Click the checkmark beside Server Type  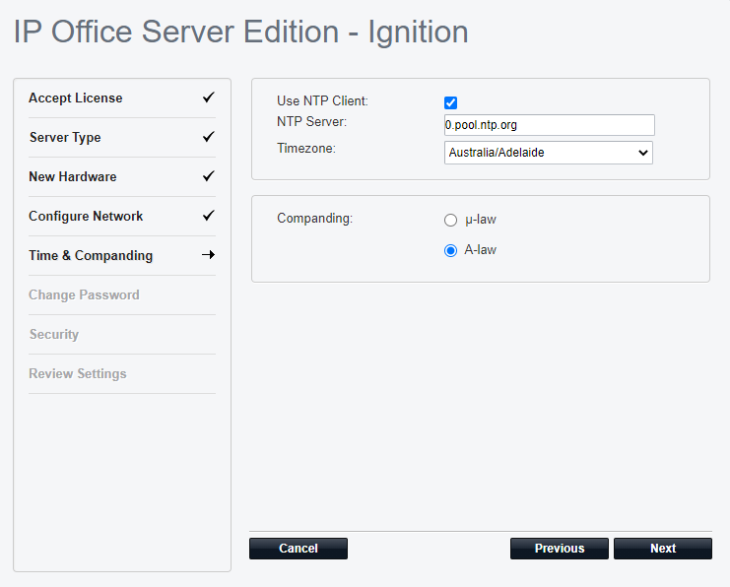[x=209, y=137]
